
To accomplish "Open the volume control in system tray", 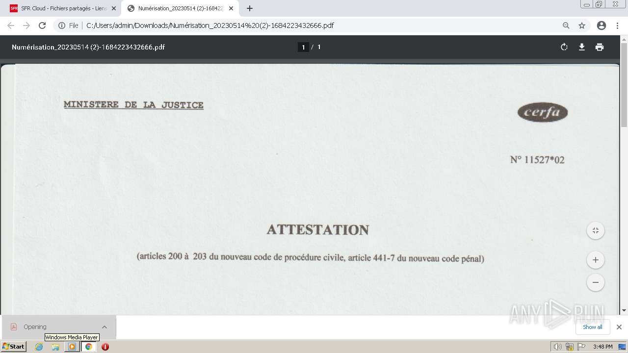I will pos(558,347).
